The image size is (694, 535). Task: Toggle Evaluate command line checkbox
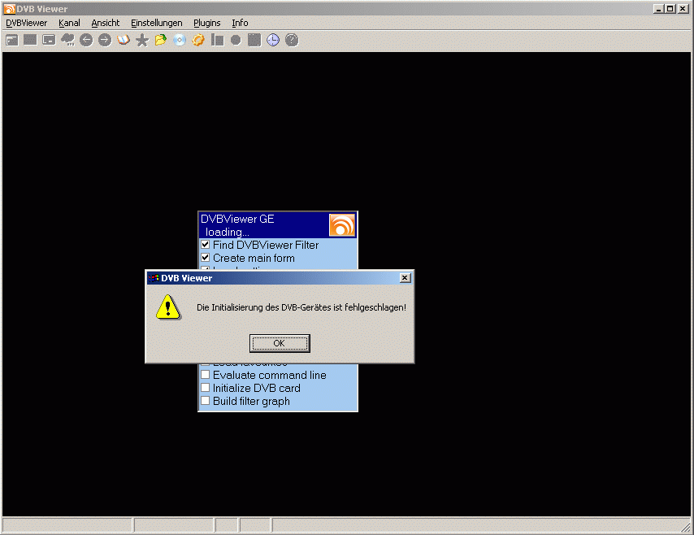(206, 375)
